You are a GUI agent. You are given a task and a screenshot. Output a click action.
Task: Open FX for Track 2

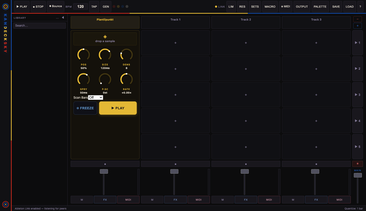pos(246,200)
